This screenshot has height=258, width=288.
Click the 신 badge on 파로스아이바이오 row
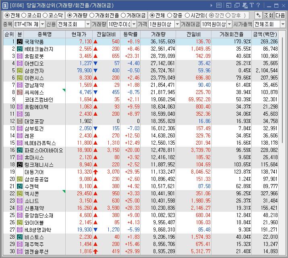pos(20,150)
